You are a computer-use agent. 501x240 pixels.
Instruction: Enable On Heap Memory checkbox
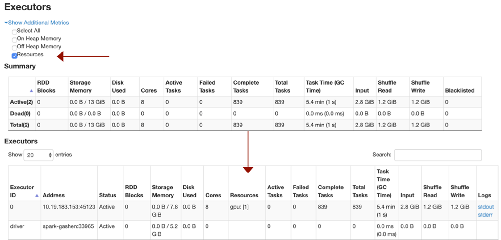tap(14, 40)
